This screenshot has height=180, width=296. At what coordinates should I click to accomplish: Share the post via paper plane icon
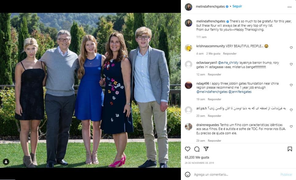click(x=206, y=149)
